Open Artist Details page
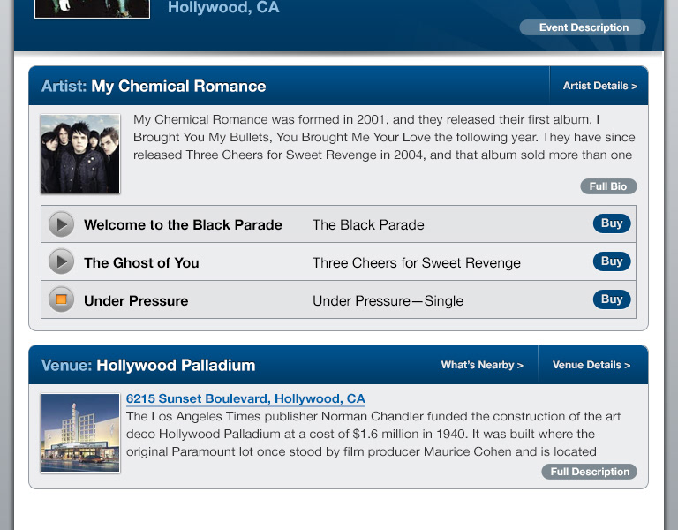Screen dimensions: 678x530 599,86
